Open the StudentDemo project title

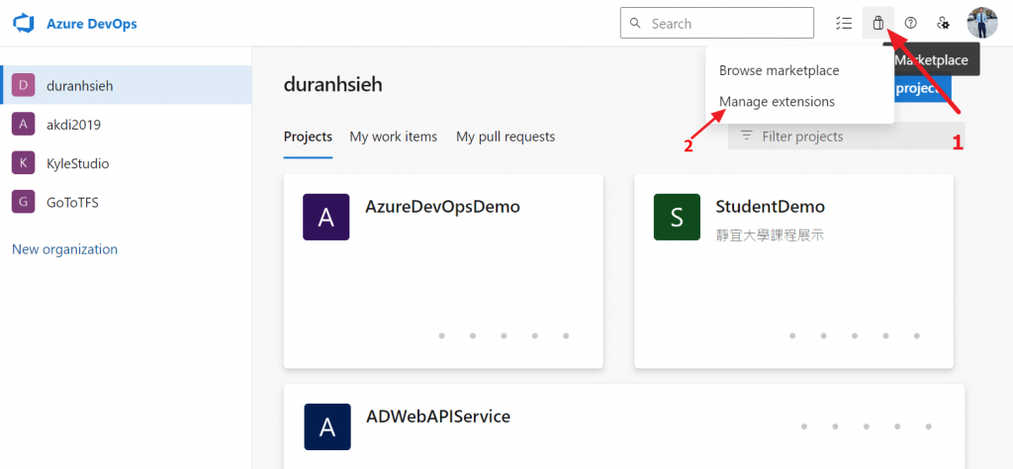click(x=770, y=207)
